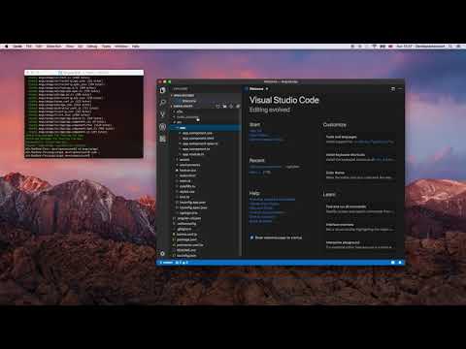This screenshot has width=466, height=349.
Task: Open the Manage gear in VS Code
Action: pyautogui.click(x=163, y=254)
